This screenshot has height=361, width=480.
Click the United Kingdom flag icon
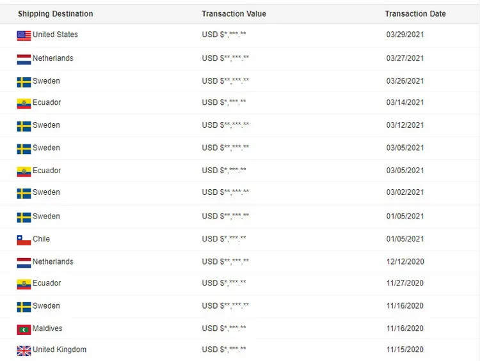pyautogui.click(x=24, y=351)
